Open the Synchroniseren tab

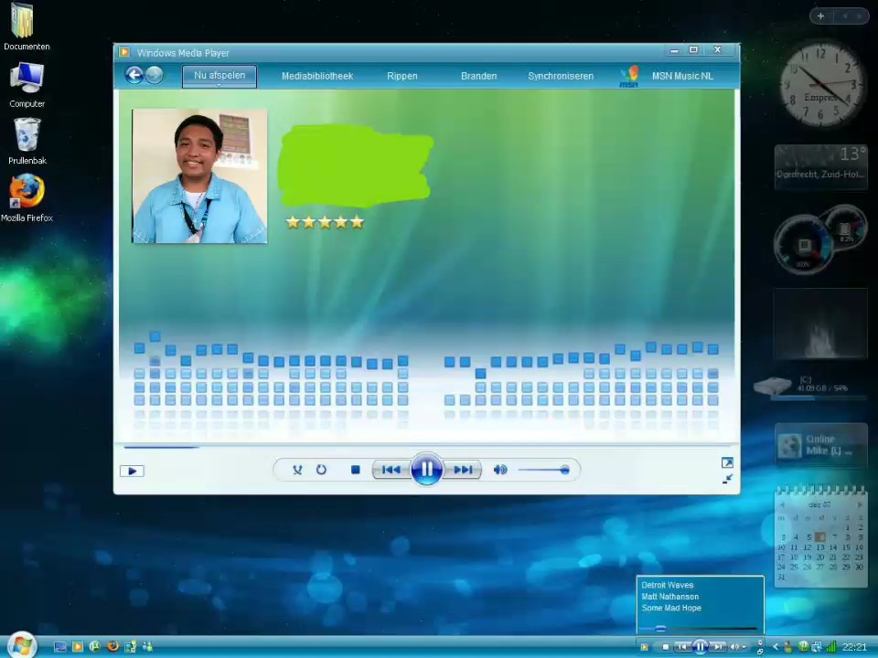560,76
